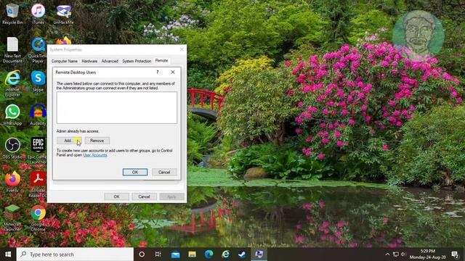Click inside the empty users list box
Viewport: 465px width, 261px height.
pos(117,107)
